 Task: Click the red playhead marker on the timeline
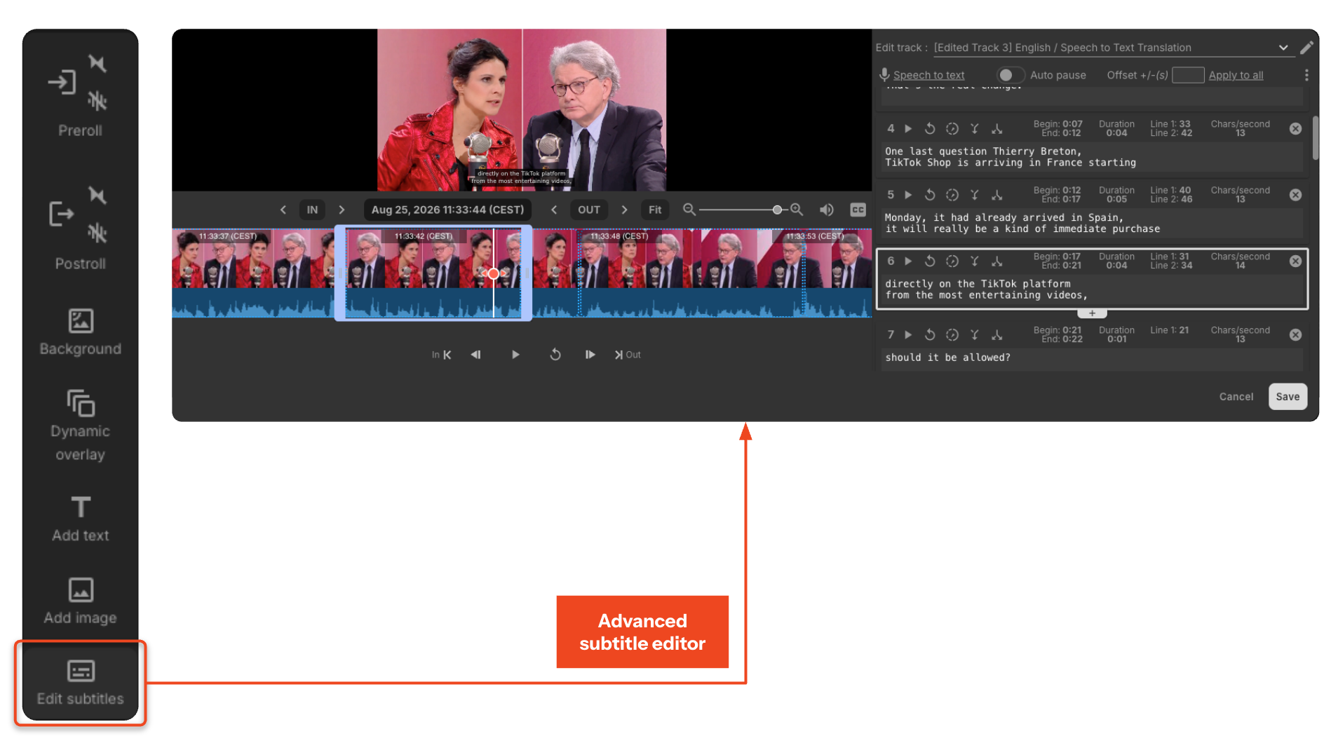[x=494, y=273]
